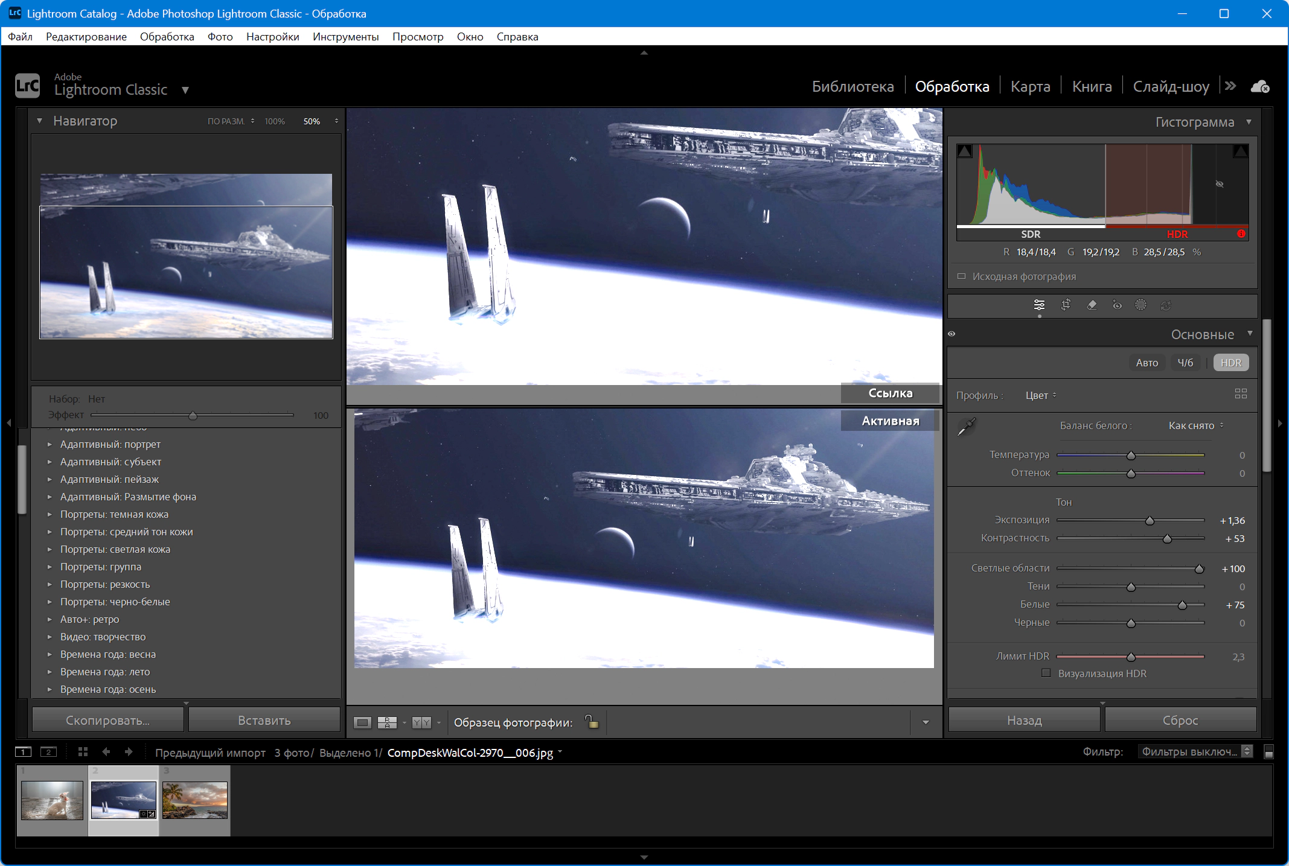
Task: Select the Crop overlay tool icon
Action: (1066, 305)
